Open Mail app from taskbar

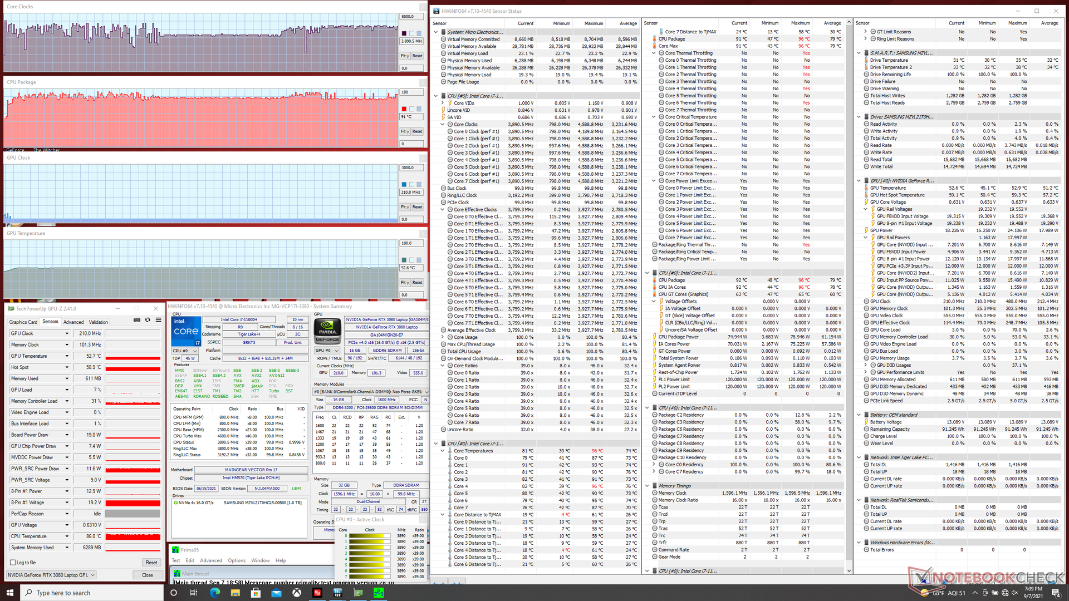click(276, 593)
